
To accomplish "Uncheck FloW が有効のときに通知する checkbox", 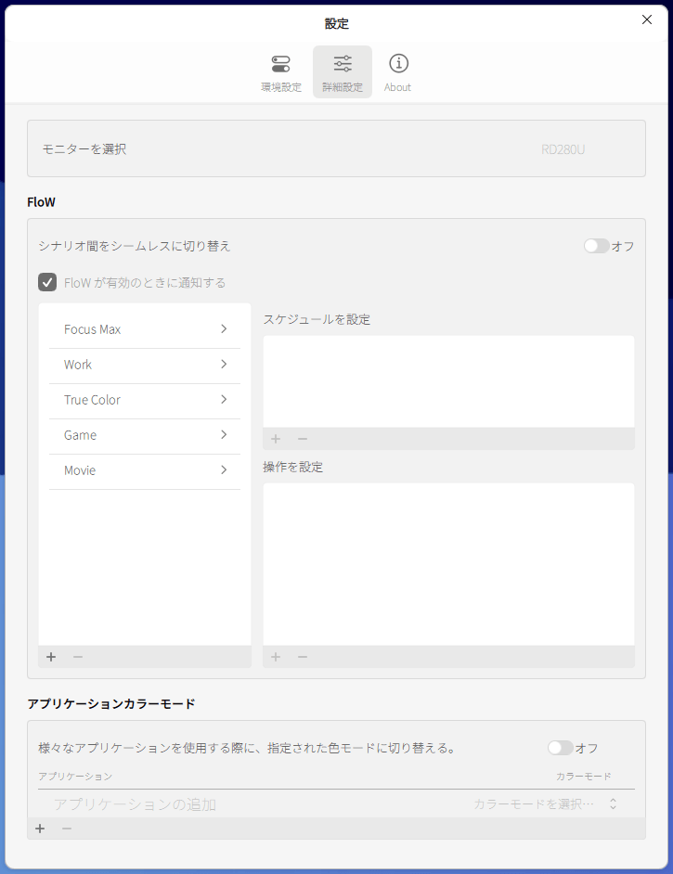I will 47,282.
